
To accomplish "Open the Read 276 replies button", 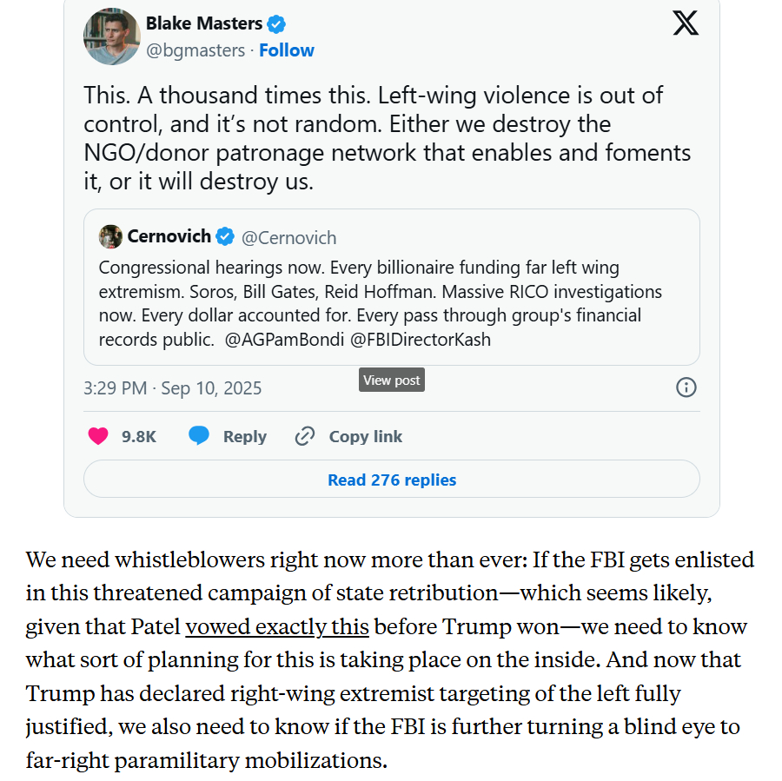I will (391, 480).
